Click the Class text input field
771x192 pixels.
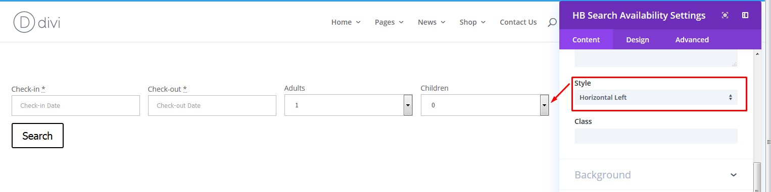tap(656, 136)
